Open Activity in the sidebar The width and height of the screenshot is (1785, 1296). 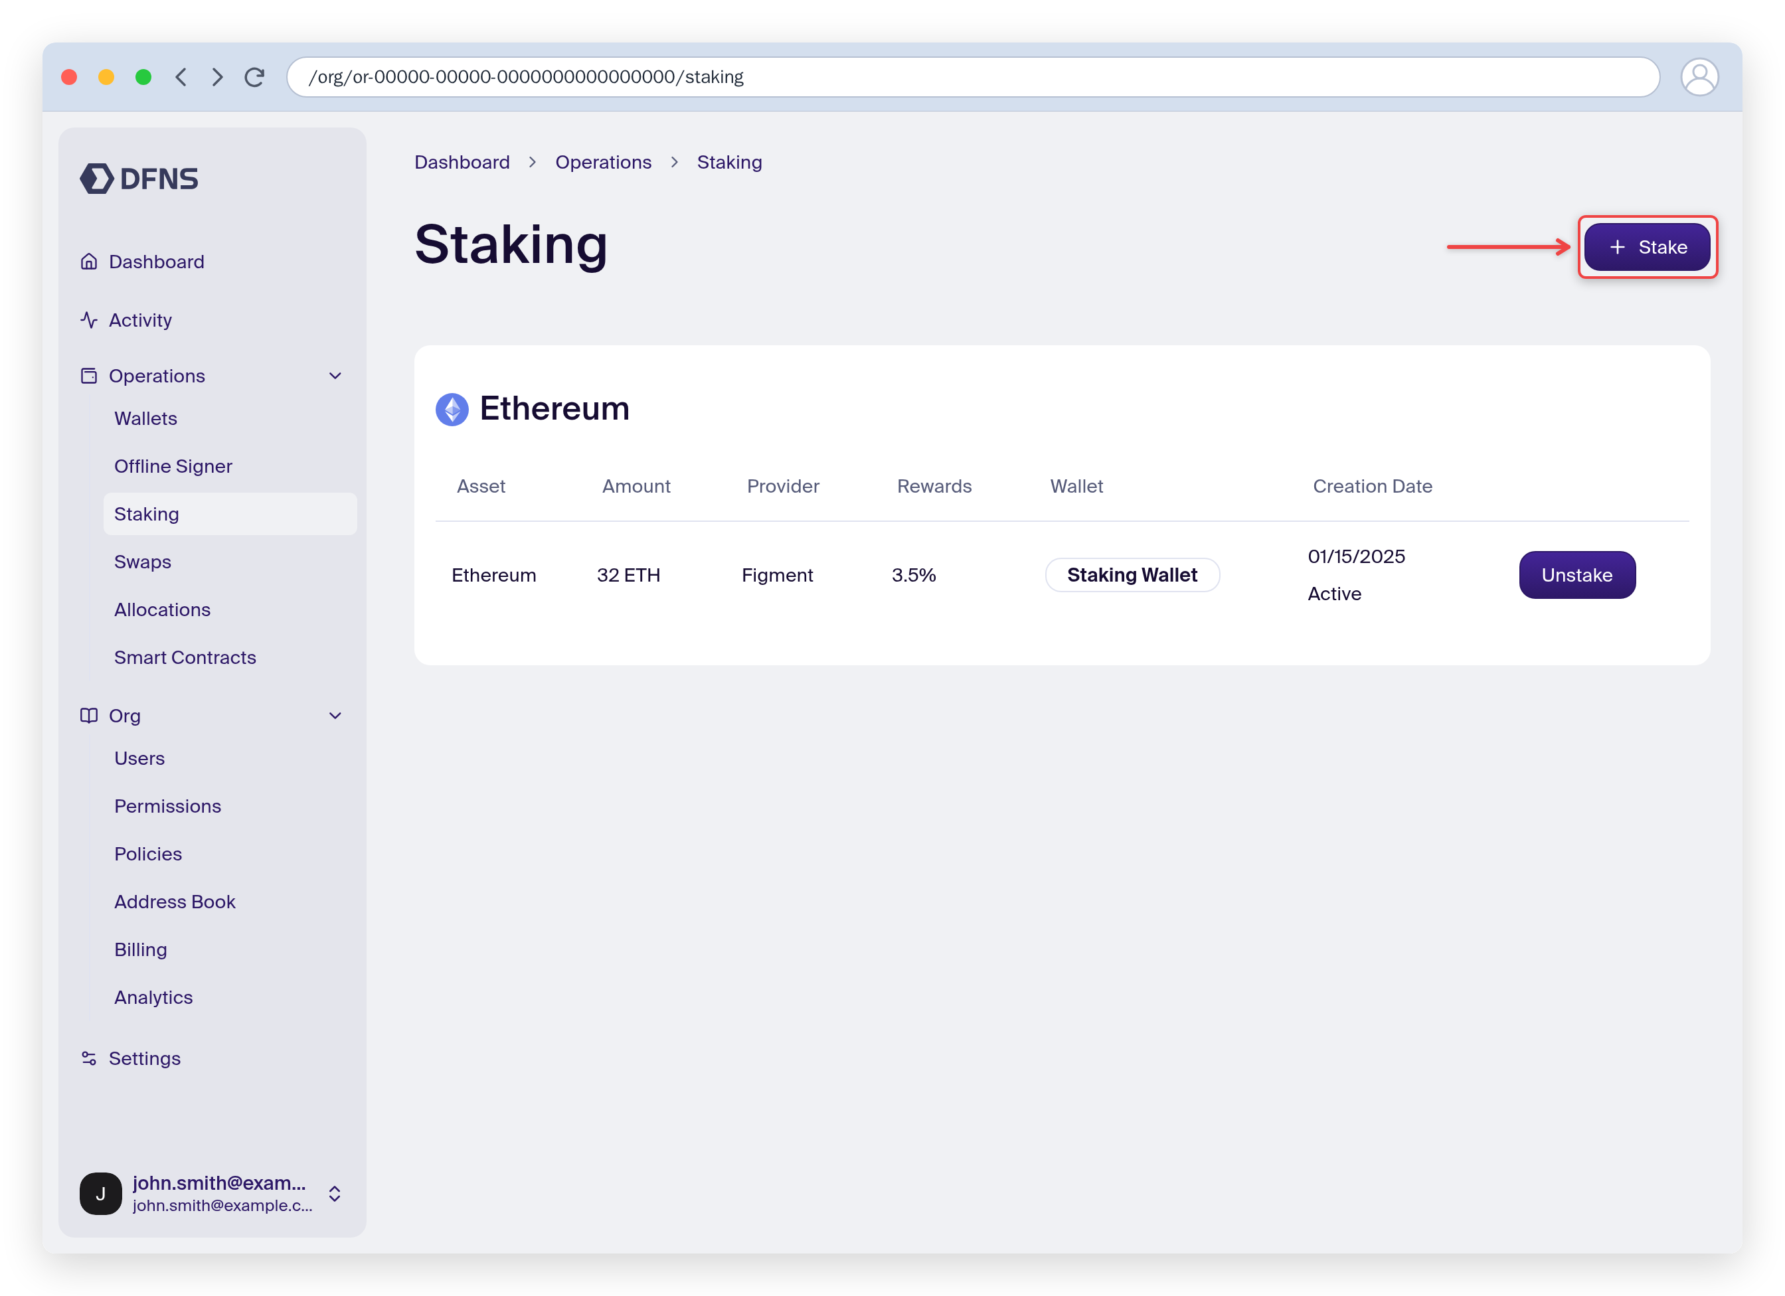[140, 319]
